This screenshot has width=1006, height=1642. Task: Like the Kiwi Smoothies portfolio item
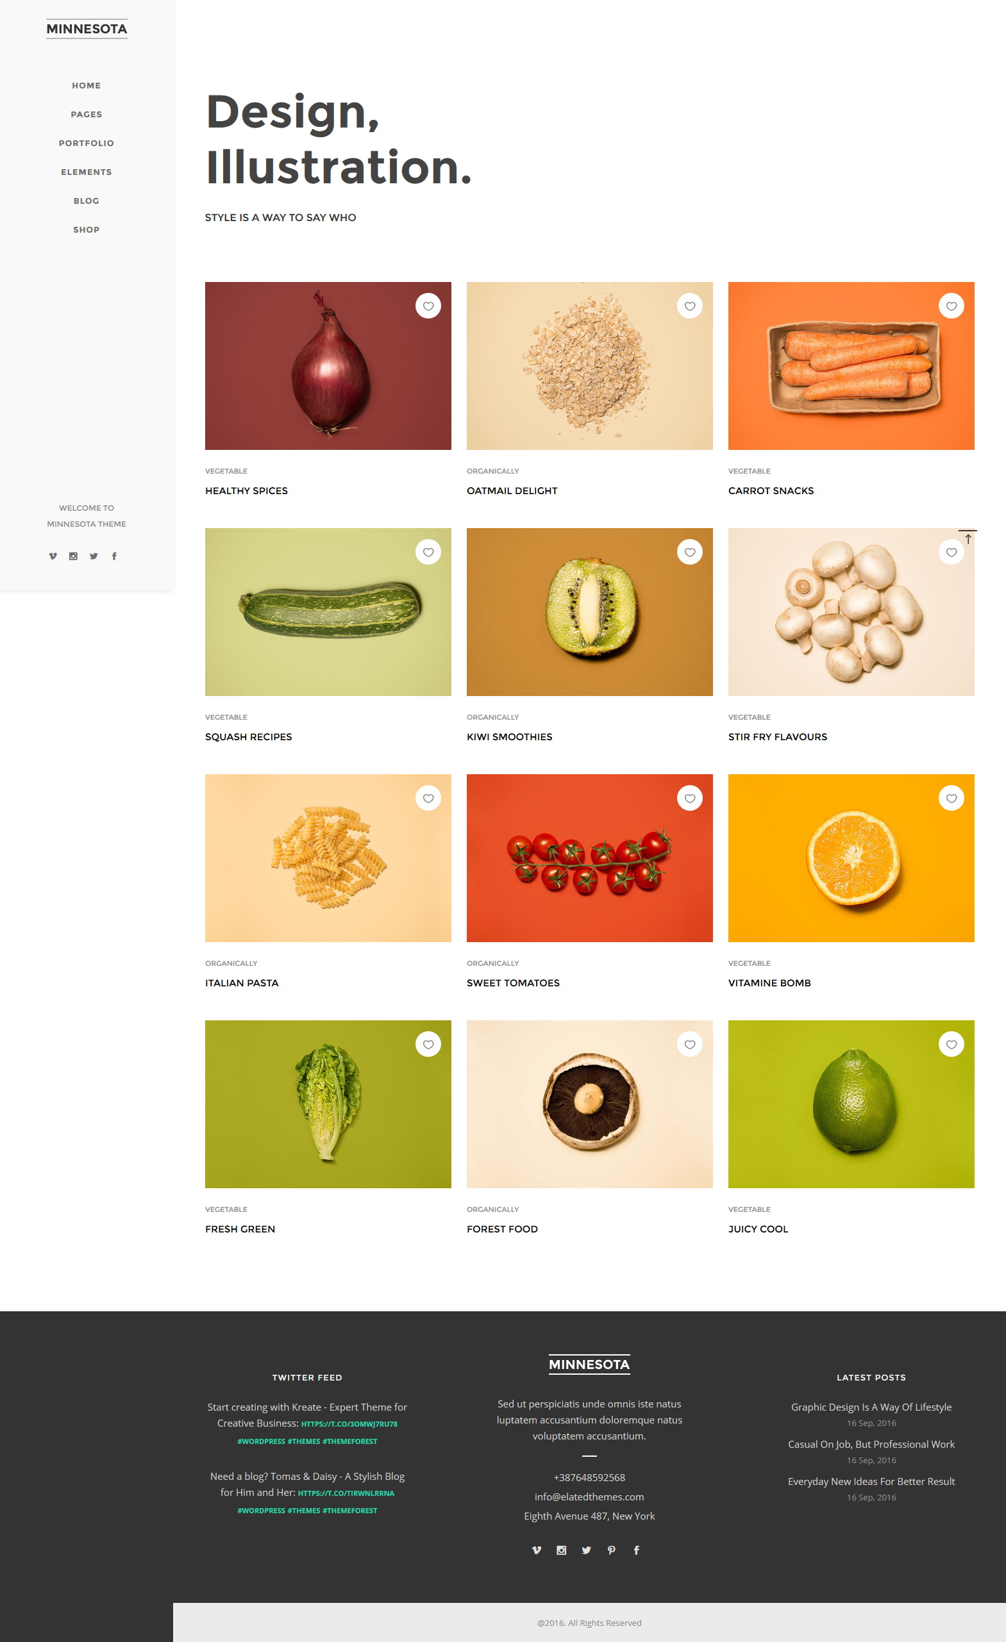tap(690, 552)
